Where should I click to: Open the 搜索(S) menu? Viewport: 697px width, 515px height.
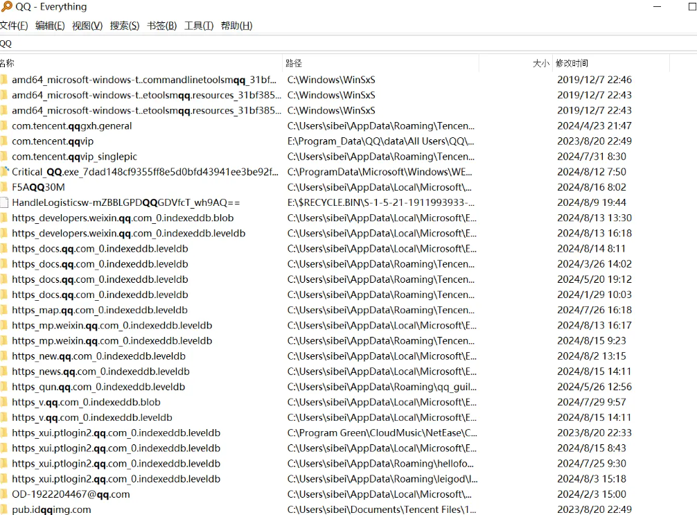[125, 26]
